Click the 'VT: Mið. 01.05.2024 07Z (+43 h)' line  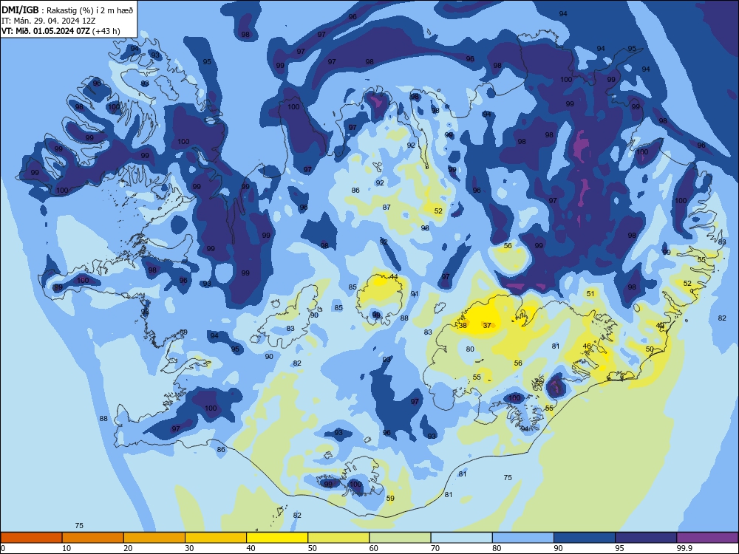click(x=61, y=31)
